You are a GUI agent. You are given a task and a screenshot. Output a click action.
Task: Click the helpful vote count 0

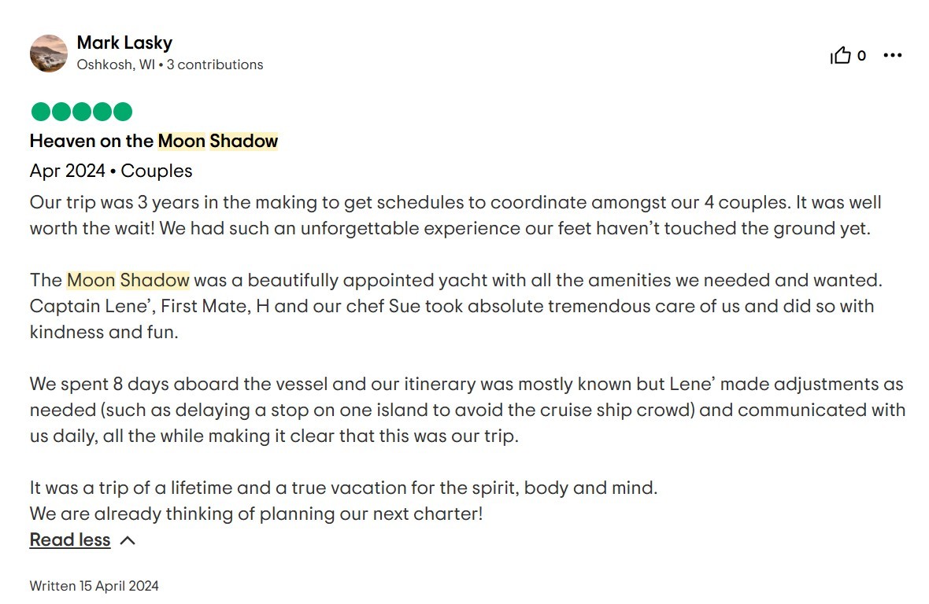pos(861,56)
